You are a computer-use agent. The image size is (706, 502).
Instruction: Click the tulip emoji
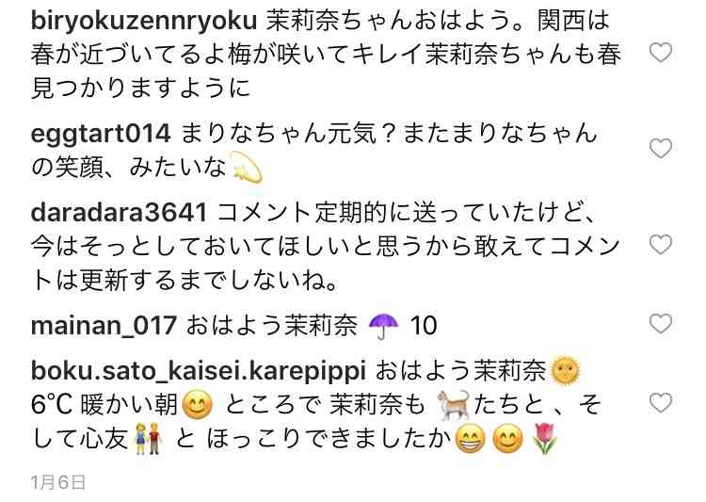point(545,439)
